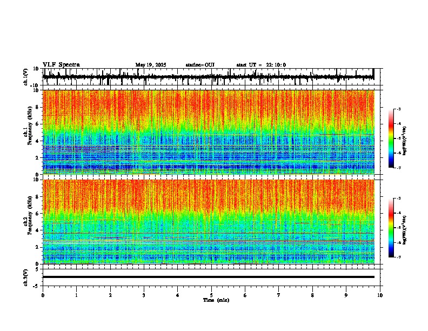Click the thick black ch.3 trace line
428x331 pixels.
coord(209,277)
